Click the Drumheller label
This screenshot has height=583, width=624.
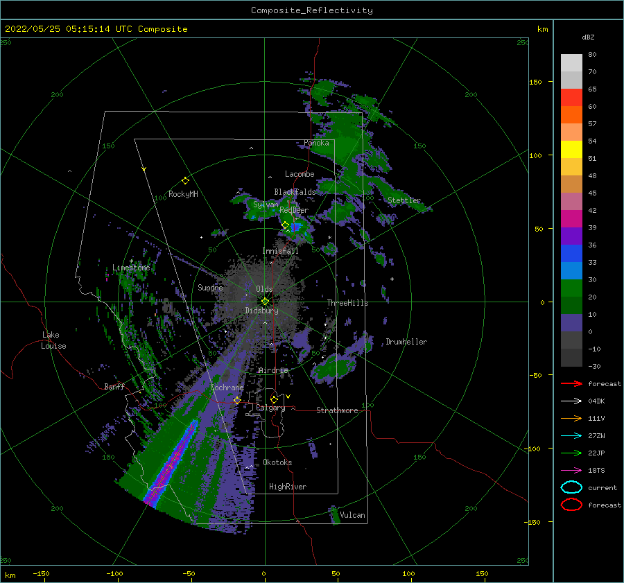pos(406,342)
